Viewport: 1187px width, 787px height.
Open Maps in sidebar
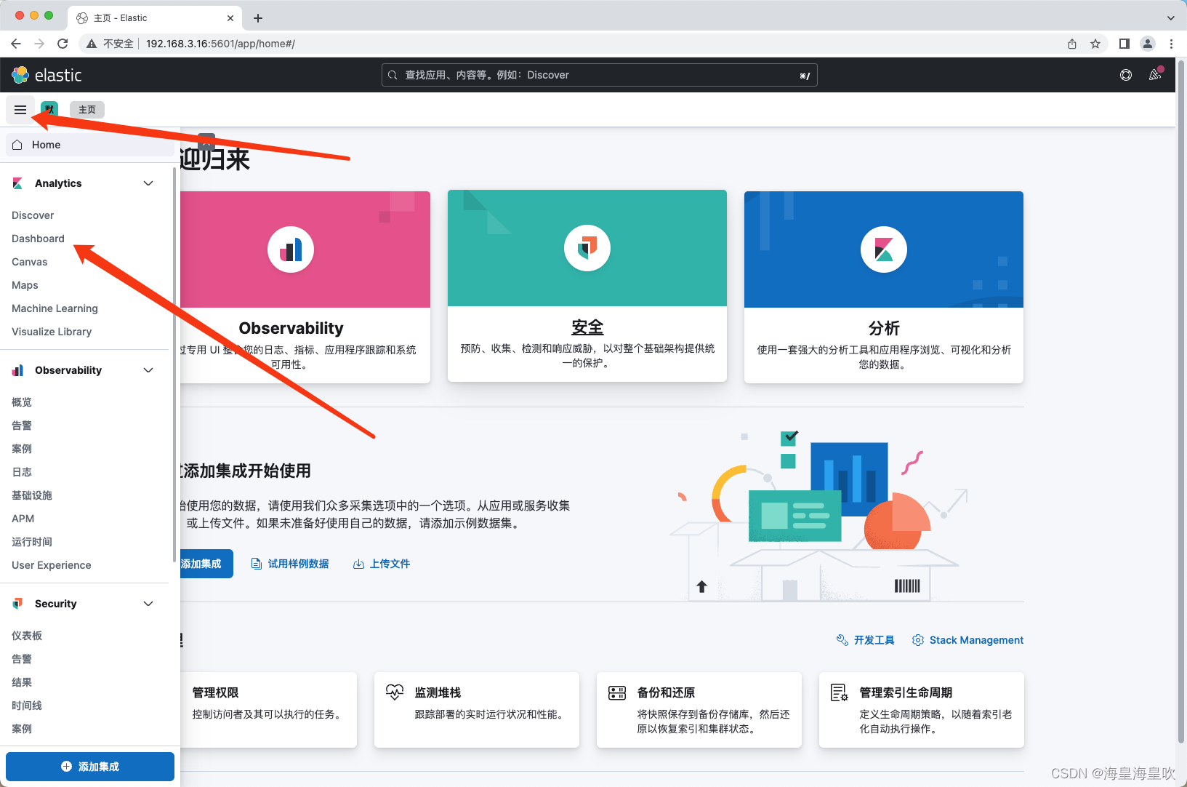(x=25, y=285)
